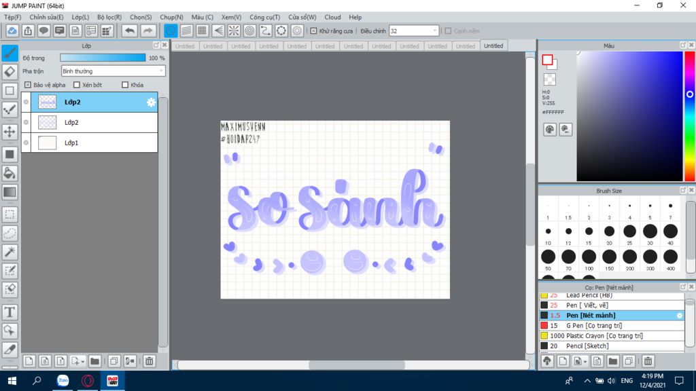696x391 pixels.
Task: Toggle the Khử răng cưa checkbox
Action: 314,31
